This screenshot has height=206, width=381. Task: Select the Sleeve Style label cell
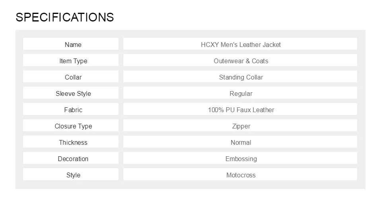73,93
